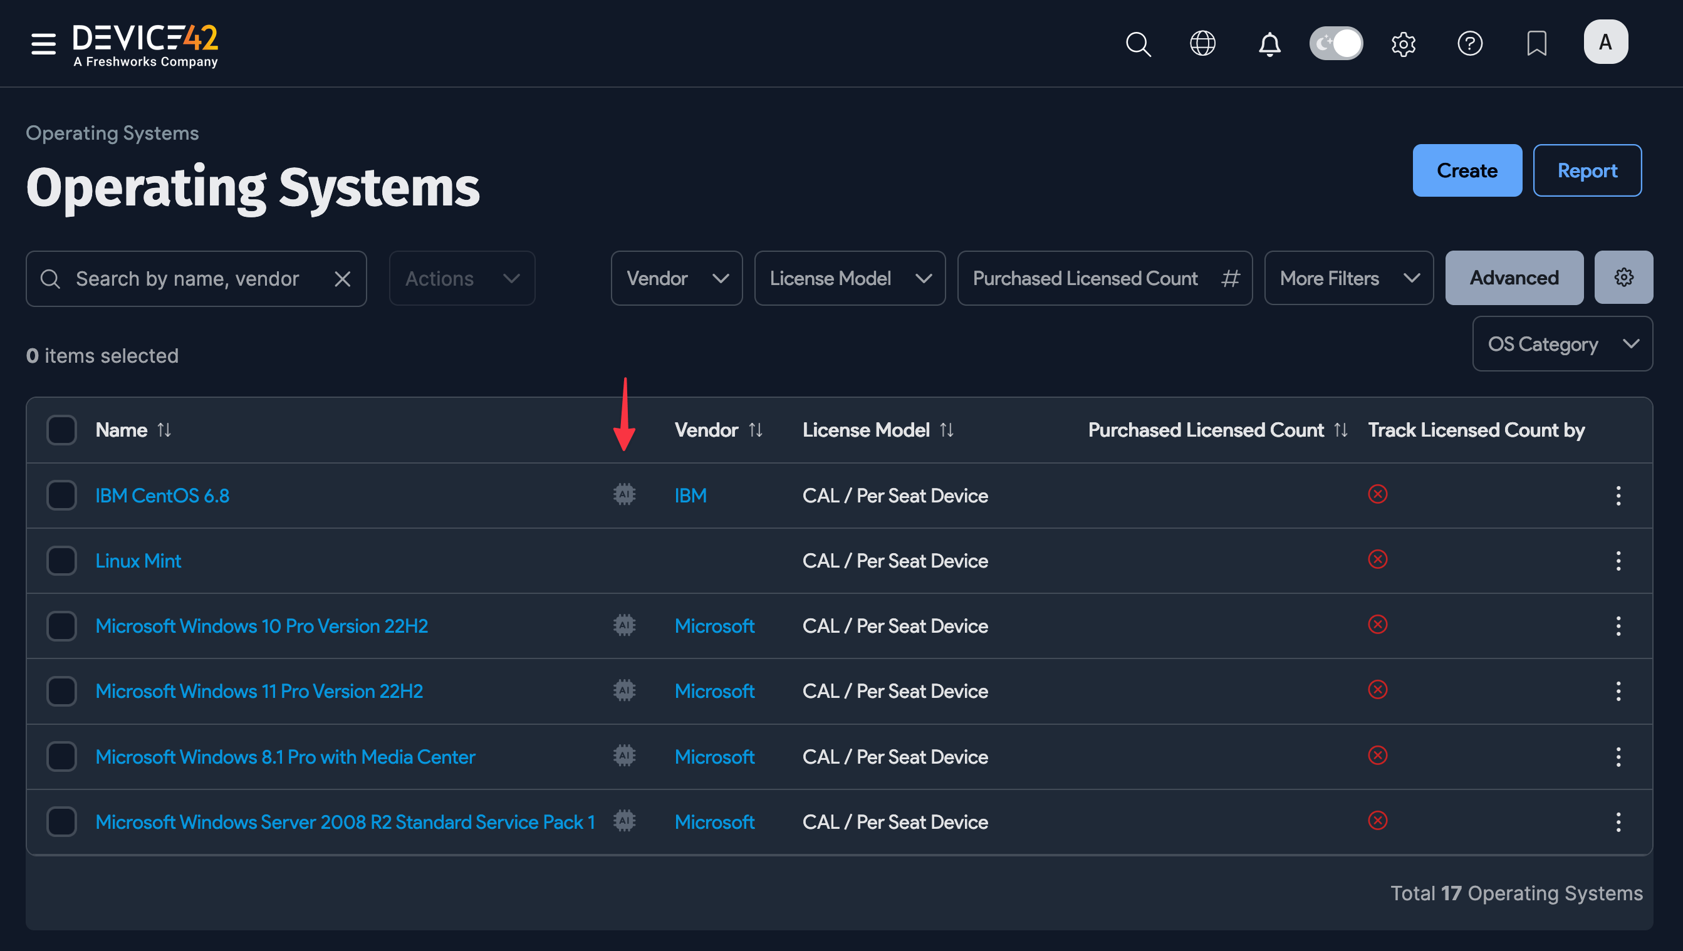Click the Create button

pos(1467,170)
